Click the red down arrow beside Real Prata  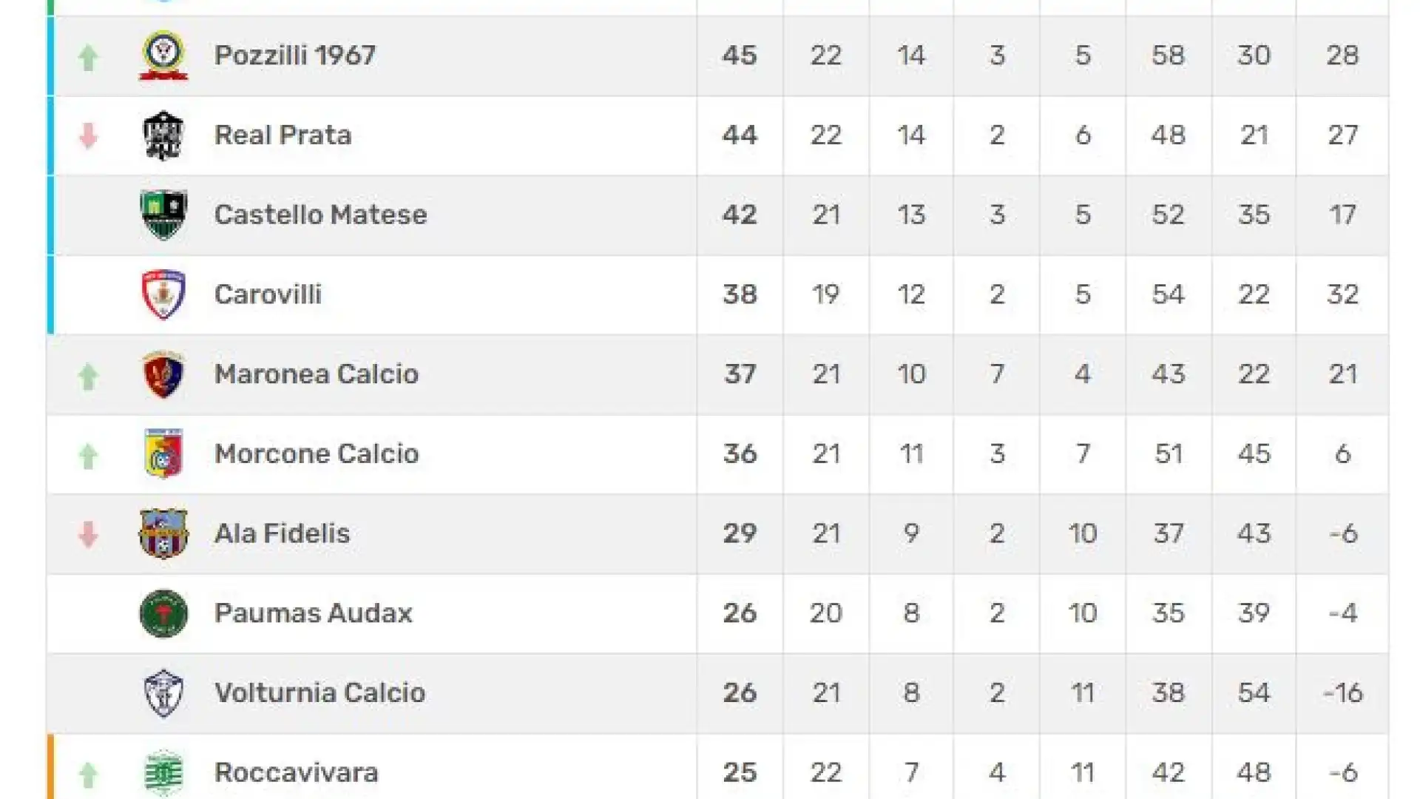click(88, 136)
